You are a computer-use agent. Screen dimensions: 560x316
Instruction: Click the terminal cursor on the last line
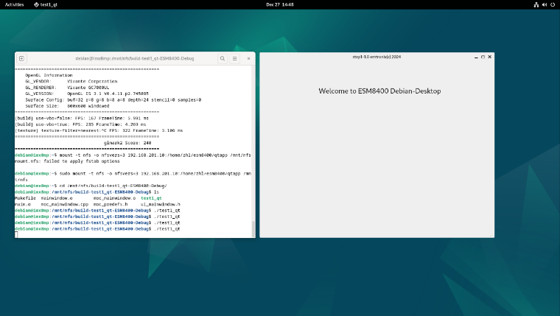click(16, 234)
